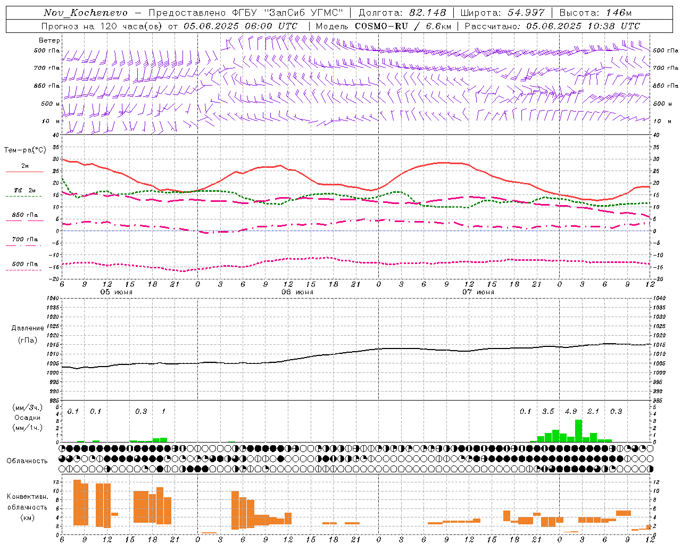The width and height of the screenshot is (681, 544).
Task: Click the "Конвективн." convective cloud label
Action: (28, 497)
